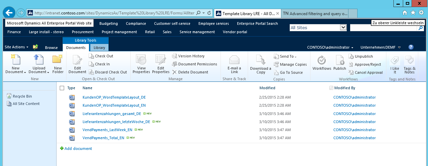Open the Procurement navigation menu item
428x166 pixels.
(83, 32)
